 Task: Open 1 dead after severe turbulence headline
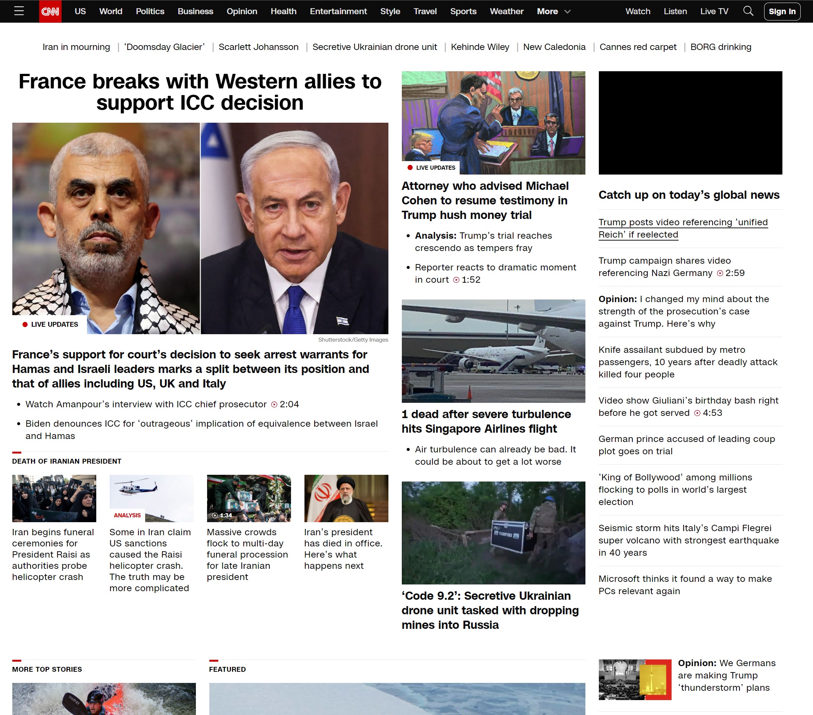(x=486, y=421)
